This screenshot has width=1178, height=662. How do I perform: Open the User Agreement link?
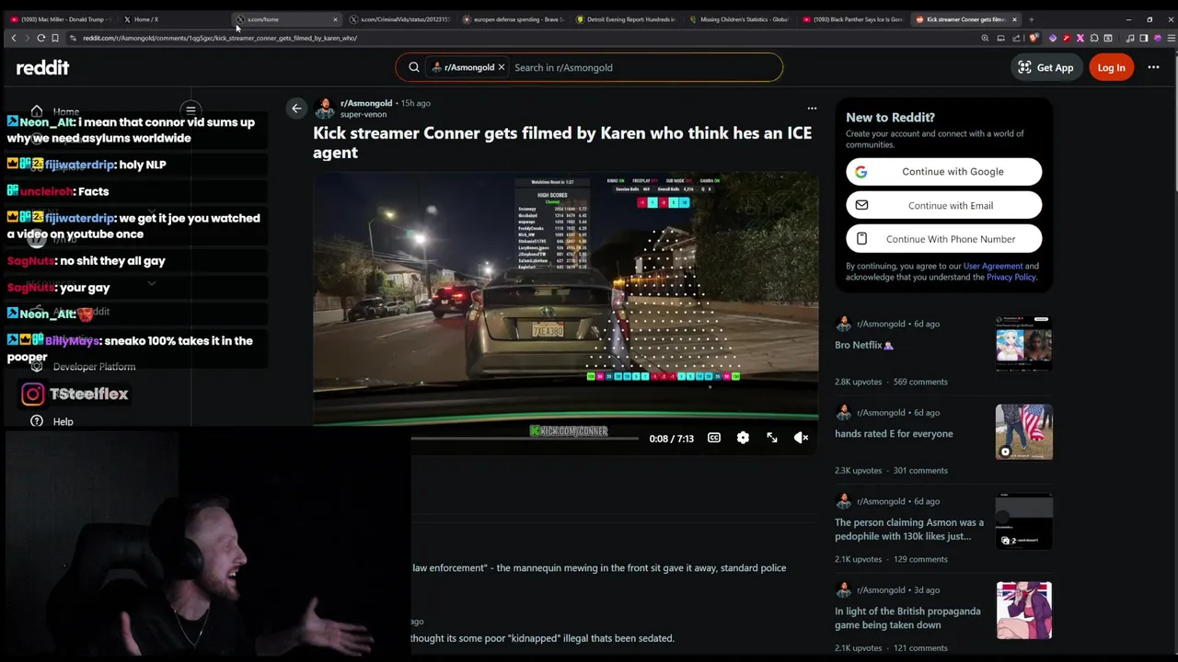tap(992, 266)
